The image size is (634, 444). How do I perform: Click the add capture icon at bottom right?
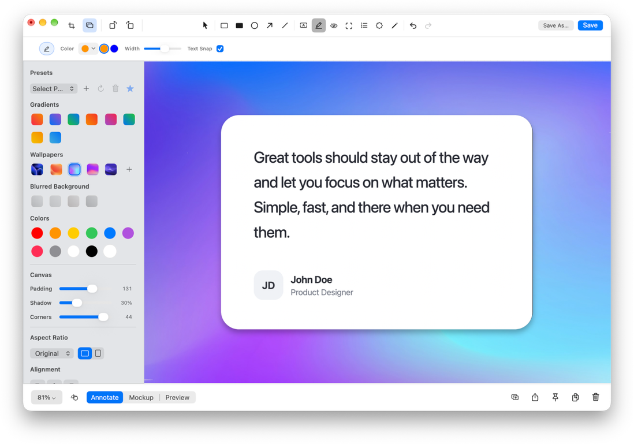click(514, 397)
